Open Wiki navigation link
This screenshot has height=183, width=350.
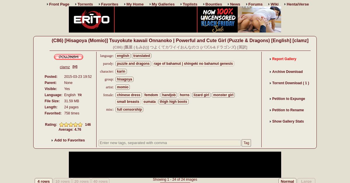274,4
